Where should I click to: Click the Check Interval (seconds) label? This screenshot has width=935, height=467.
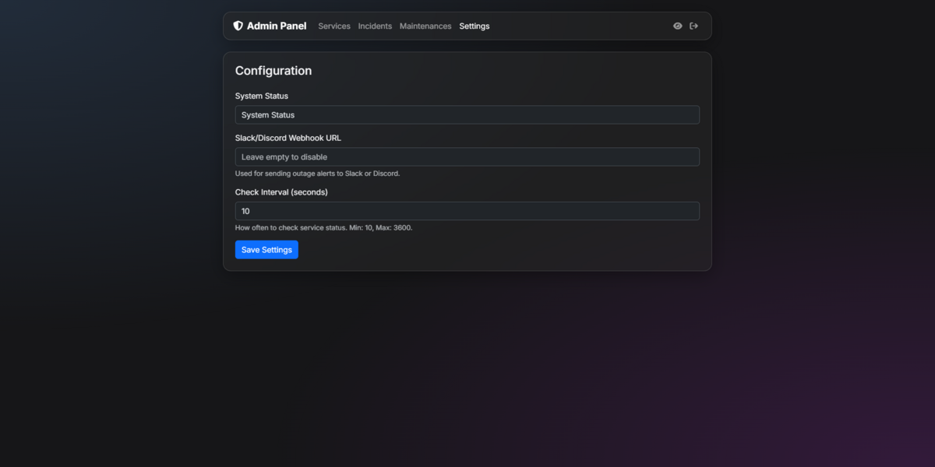(x=281, y=192)
